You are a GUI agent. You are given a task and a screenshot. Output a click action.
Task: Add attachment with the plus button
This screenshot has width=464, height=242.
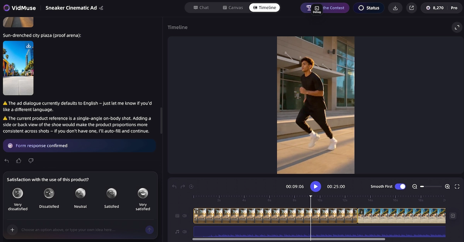click(x=12, y=230)
